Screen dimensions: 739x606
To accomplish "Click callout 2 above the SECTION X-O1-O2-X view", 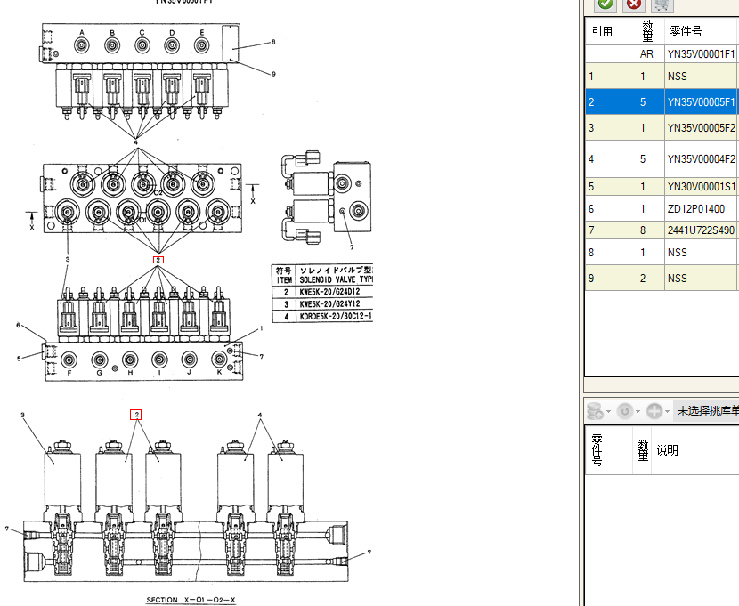I will 136,415.
